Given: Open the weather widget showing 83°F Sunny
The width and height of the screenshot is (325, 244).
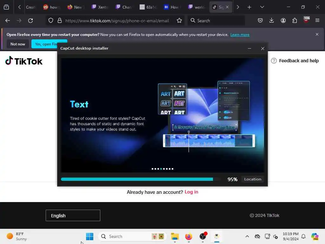Looking at the screenshot, I should coord(17,236).
